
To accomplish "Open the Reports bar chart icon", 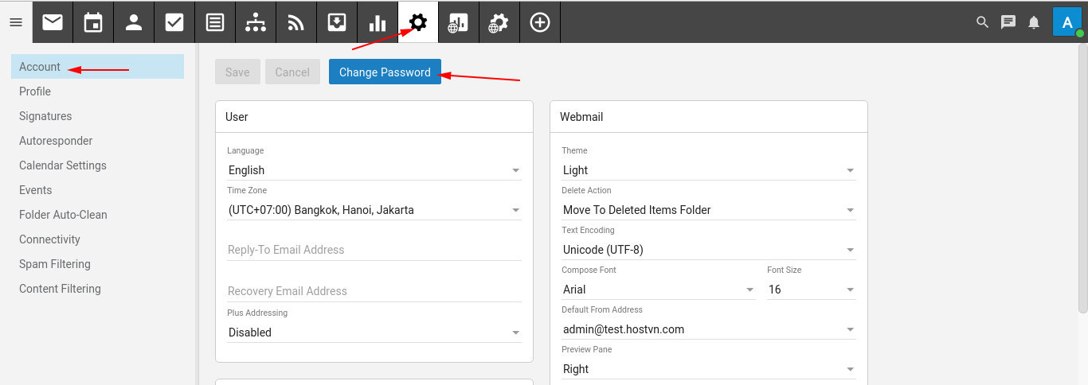I will pos(378,22).
